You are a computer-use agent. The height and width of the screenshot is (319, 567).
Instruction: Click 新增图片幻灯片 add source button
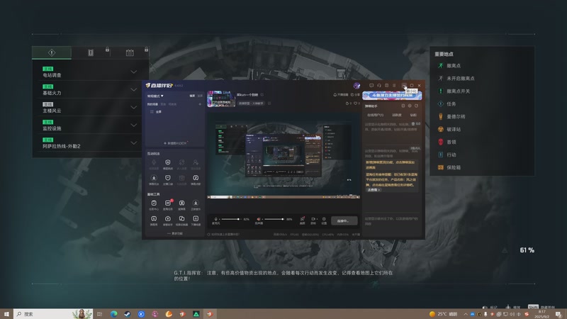pos(175,143)
